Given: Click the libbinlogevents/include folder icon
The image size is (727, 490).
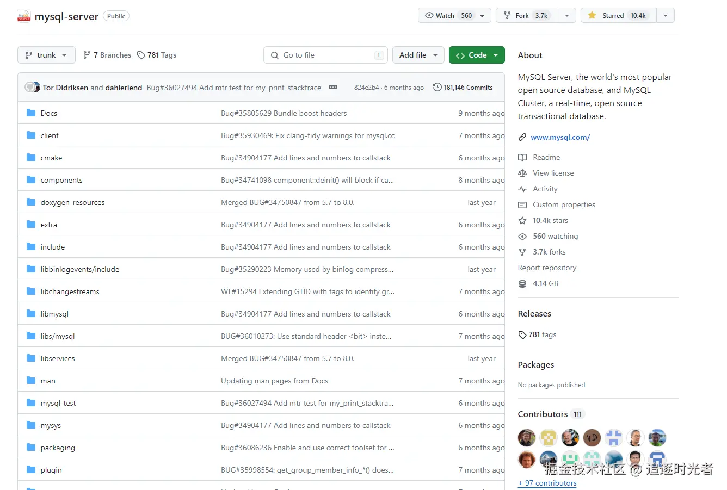Looking at the screenshot, I should [x=31, y=269].
